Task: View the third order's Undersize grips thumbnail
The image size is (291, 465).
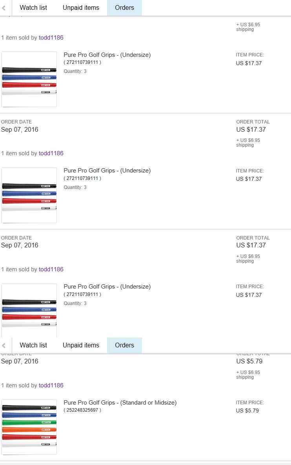Action: pyautogui.click(x=29, y=310)
